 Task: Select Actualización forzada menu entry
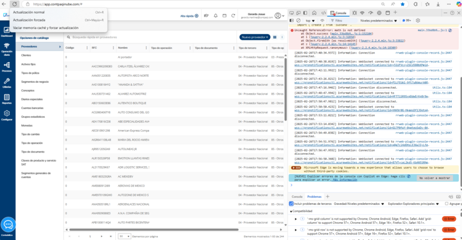[29, 20]
